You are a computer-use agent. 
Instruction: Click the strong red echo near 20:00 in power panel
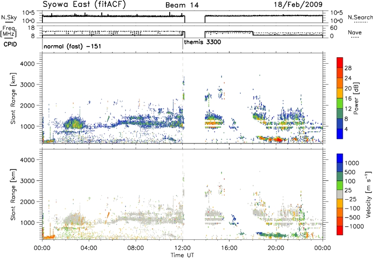click(278, 139)
